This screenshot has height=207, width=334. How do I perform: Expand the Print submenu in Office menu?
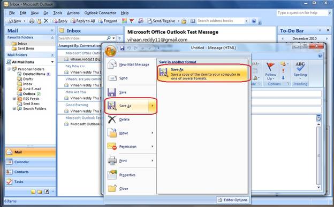(153, 161)
